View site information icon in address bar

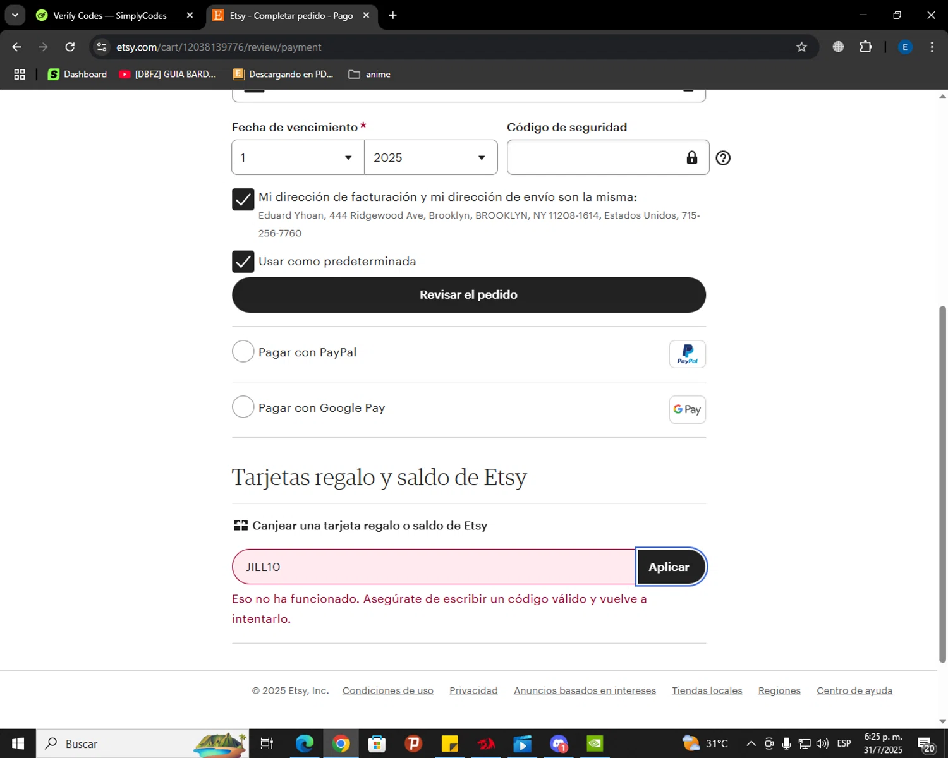pyautogui.click(x=102, y=47)
